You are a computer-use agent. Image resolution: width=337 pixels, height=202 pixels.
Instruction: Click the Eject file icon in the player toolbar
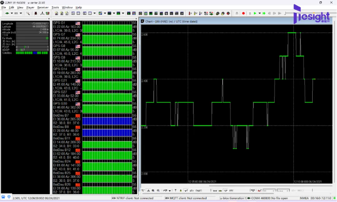[x=237, y=13]
